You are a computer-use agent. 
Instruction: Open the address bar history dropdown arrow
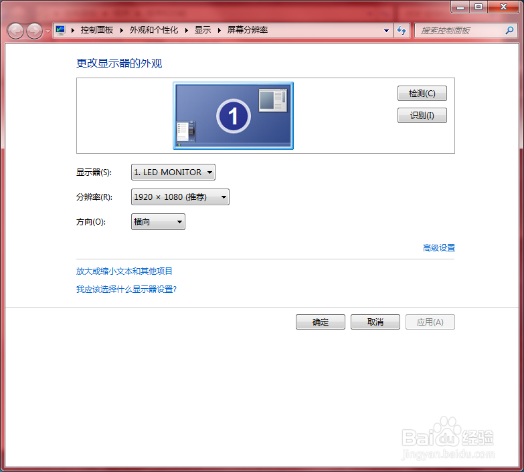pyautogui.click(x=386, y=31)
